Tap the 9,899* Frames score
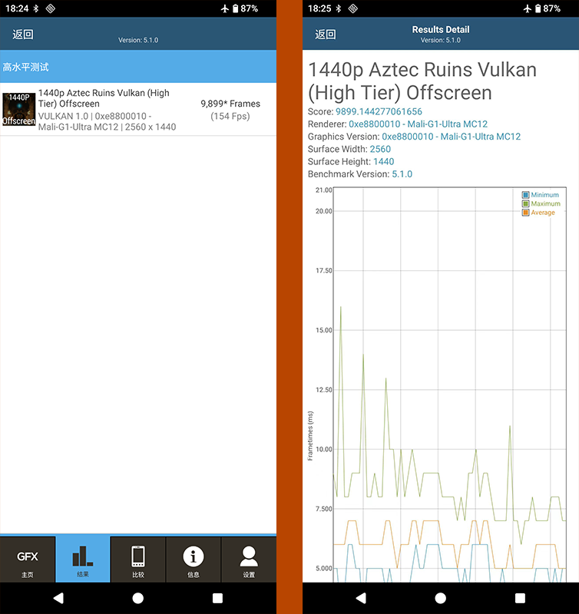 (230, 104)
